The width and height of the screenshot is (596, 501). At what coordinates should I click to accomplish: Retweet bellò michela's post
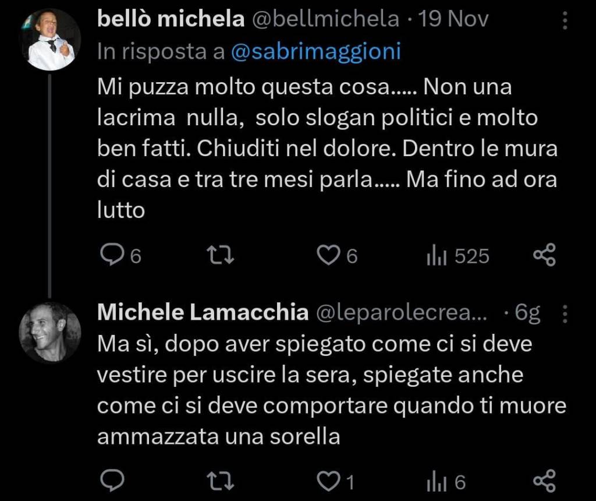point(222,256)
